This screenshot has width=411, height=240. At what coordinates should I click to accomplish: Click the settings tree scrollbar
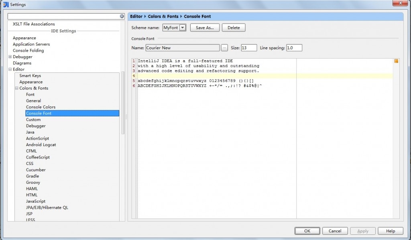point(123,103)
